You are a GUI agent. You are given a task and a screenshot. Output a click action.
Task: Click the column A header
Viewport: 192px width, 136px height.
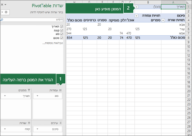tap(173, 2)
